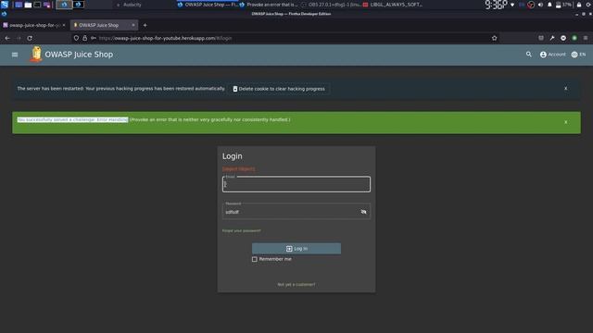
Task: Open a new browser tab with plus
Action: click(145, 25)
